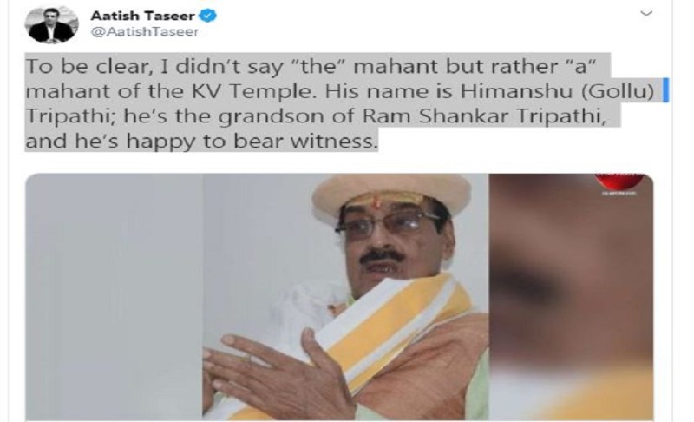Click the blurred right section of image
Screen dimensions: 694x422
coord(571,296)
